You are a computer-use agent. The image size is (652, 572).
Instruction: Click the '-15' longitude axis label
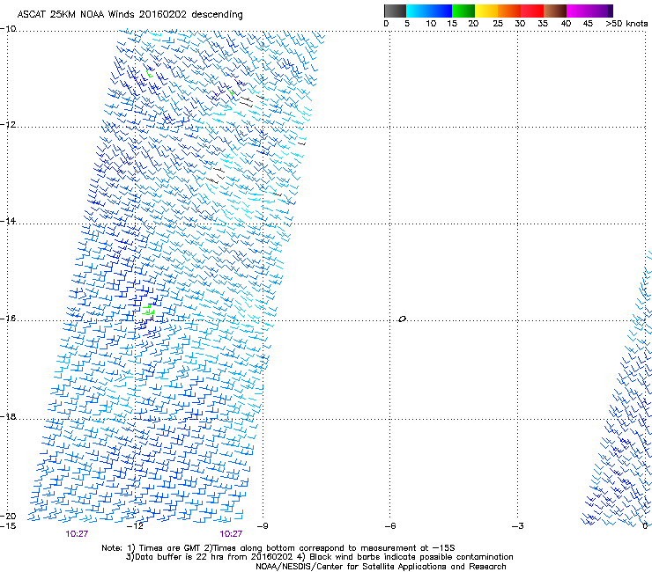pyautogui.click(x=8, y=526)
